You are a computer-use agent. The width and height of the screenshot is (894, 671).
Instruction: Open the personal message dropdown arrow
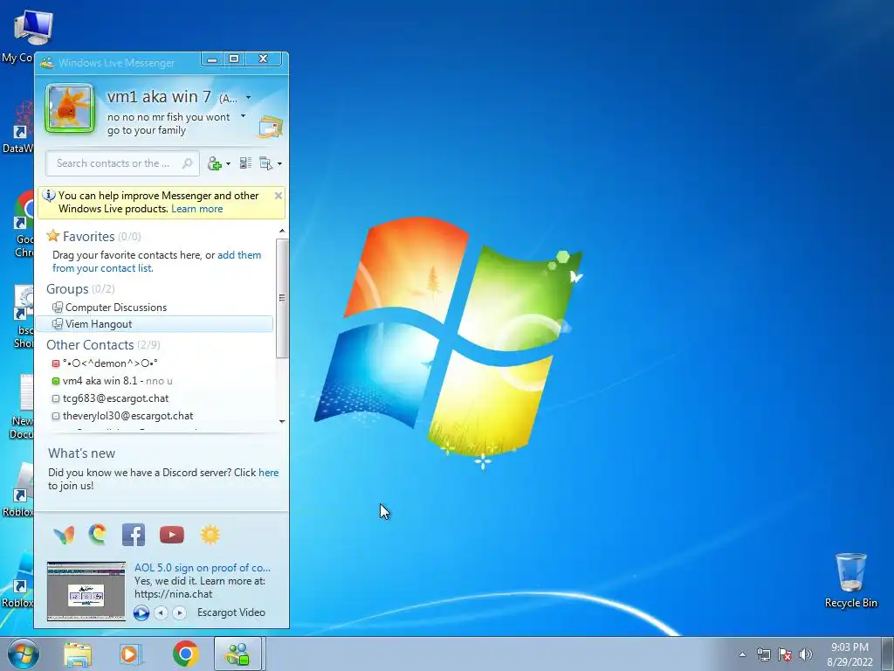(243, 116)
